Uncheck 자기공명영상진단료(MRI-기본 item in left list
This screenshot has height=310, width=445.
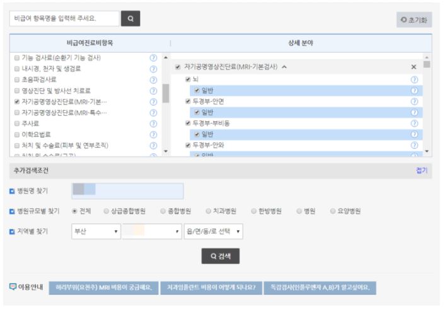(x=17, y=102)
